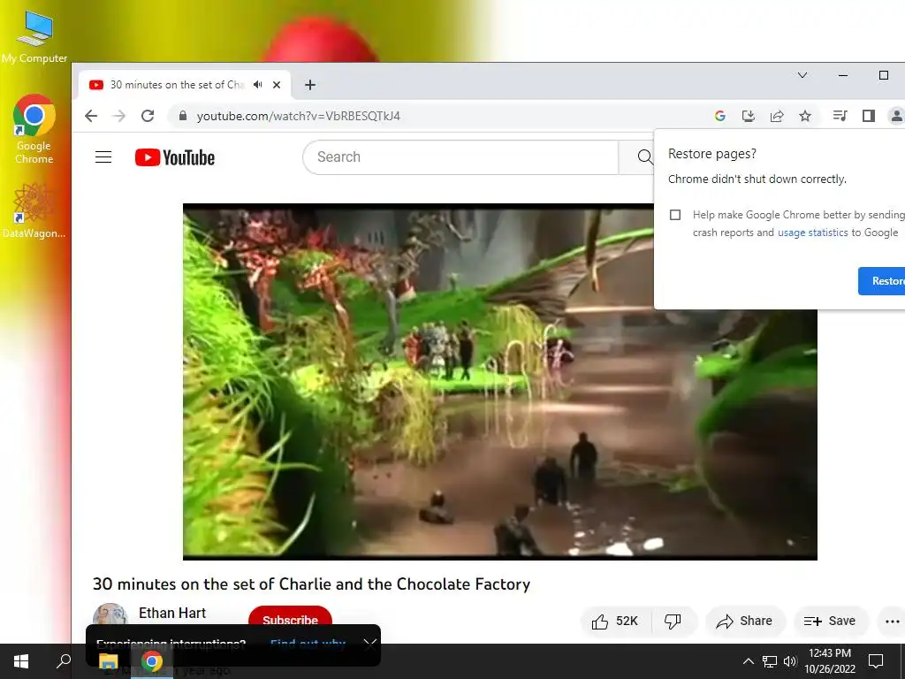The image size is (905, 679).
Task: Open the taskbar clock and date
Action: point(830,661)
